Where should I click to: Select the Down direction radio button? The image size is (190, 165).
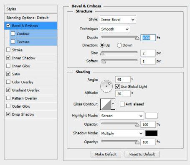pyautogui.click(x=119, y=45)
